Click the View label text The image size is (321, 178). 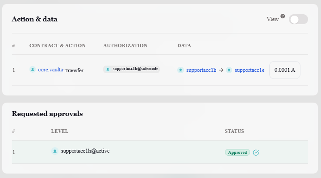click(x=272, y=19)
